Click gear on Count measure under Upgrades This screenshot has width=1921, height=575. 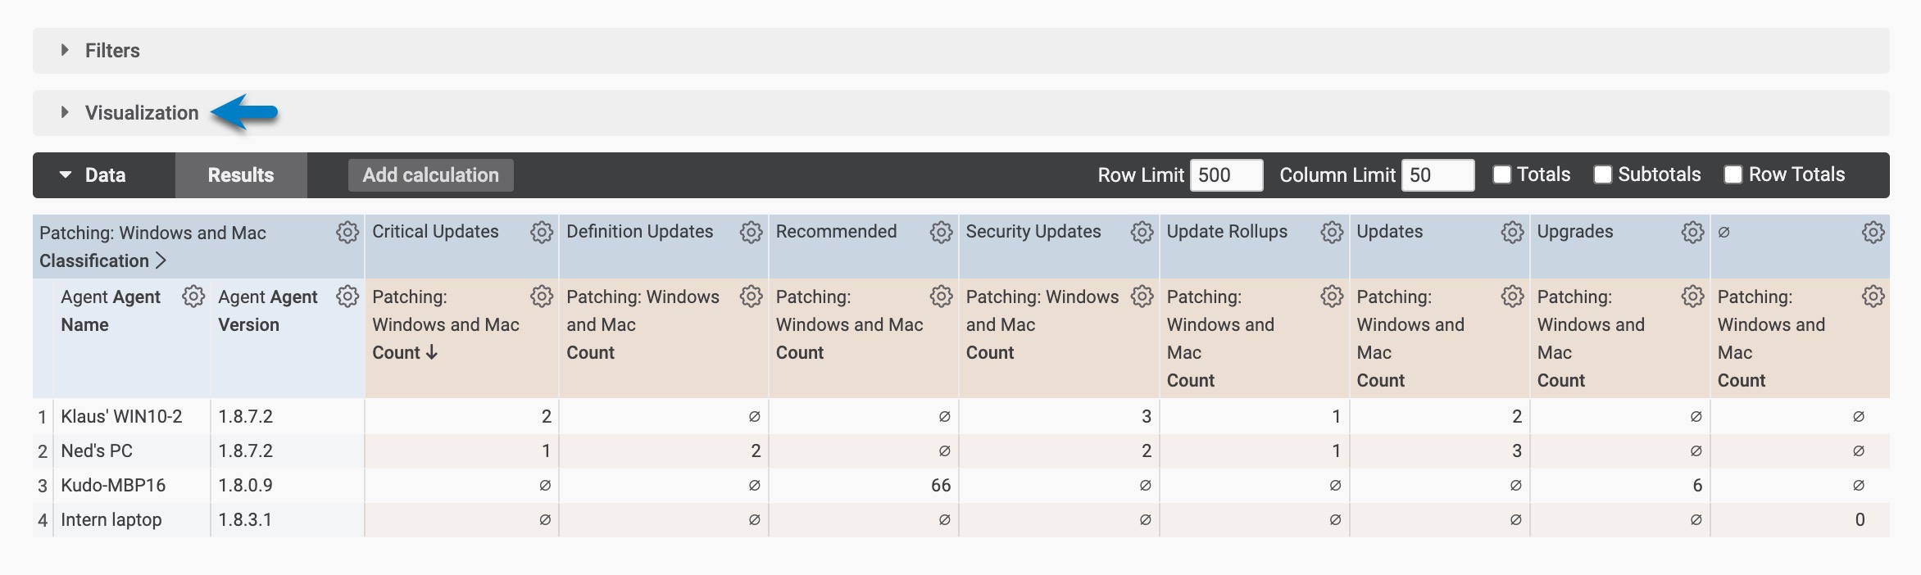click(x=1692, y=297)
